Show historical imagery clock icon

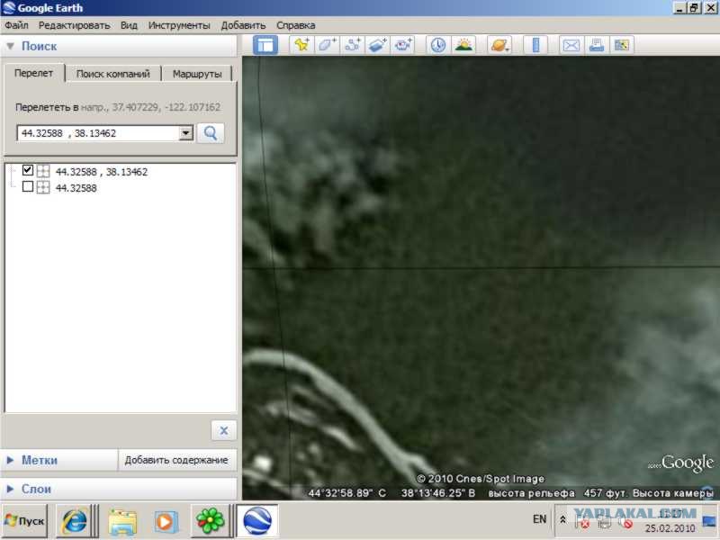[438, 45]
